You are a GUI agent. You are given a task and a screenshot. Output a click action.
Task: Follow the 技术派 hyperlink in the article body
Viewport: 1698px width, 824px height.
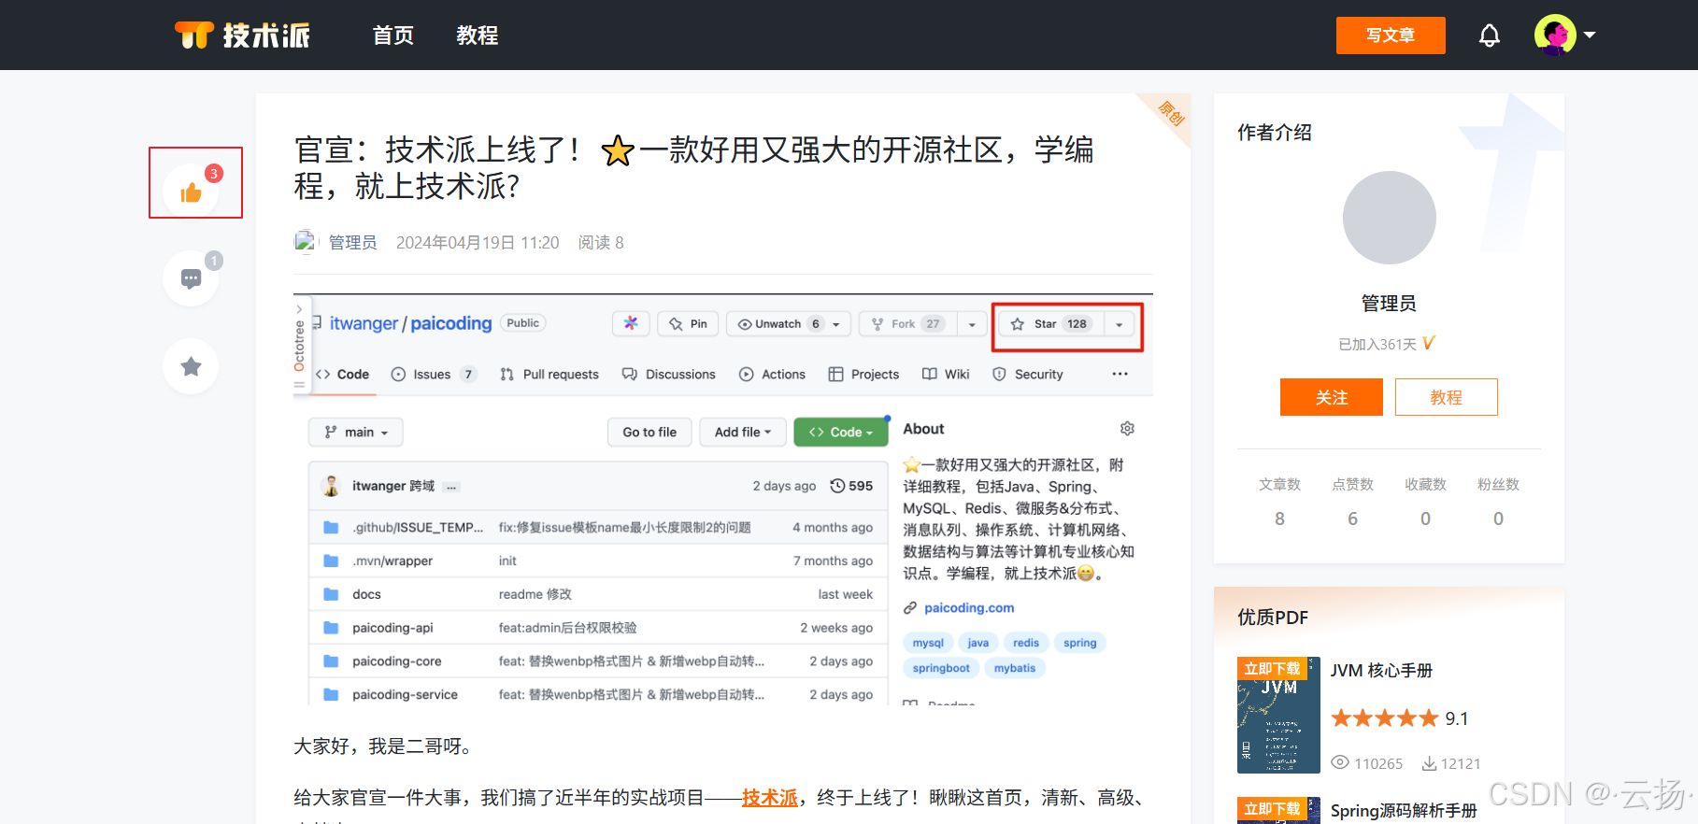770,798
